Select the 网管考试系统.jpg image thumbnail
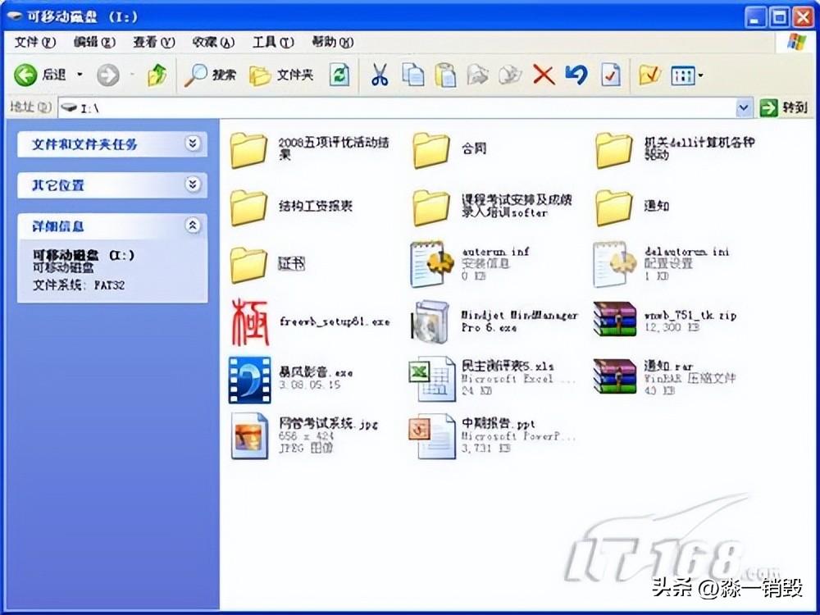The height and width of the screenshot is (615, 820). tap(249, 435)
